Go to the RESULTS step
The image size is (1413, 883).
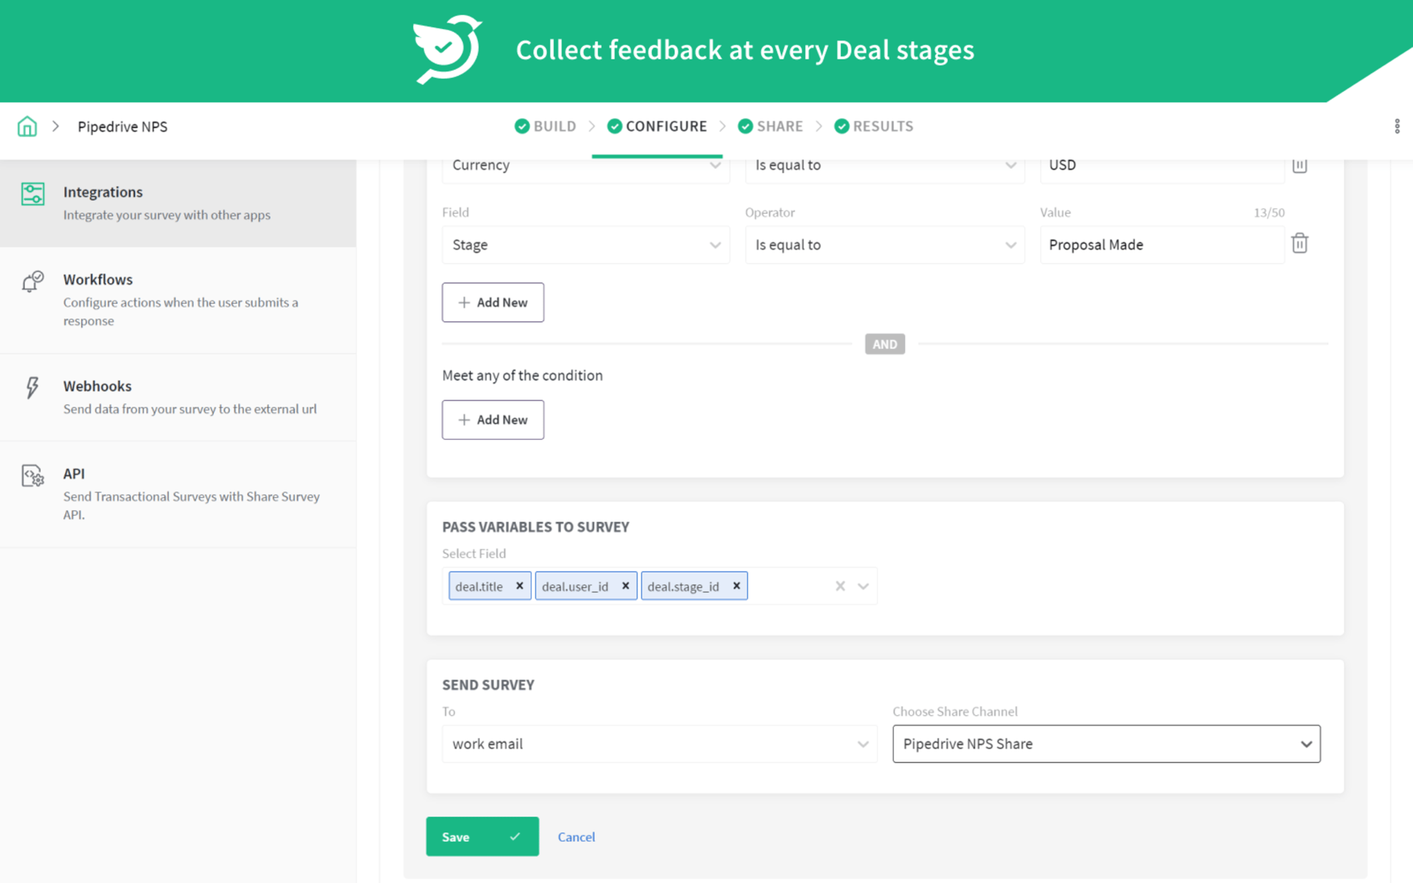[x=882, y=126]
